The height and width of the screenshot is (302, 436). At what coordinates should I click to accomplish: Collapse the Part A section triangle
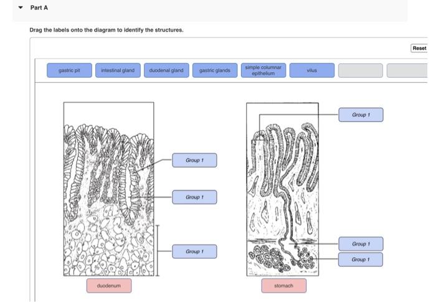(x=21, y=7)
